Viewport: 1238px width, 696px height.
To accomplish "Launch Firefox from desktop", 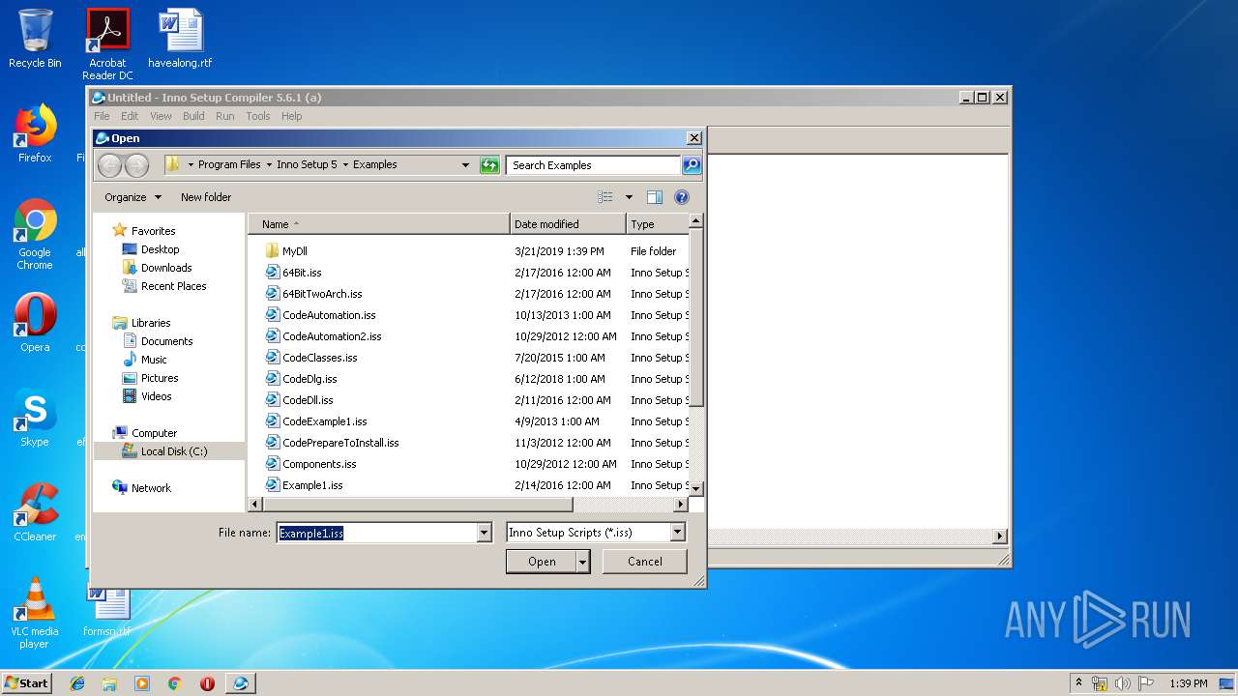I will tap(35, 133).
